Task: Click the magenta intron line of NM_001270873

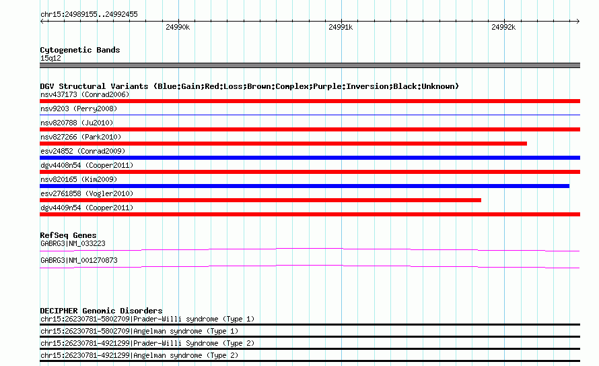Action: pyautogui.click(x=310, y=266)
